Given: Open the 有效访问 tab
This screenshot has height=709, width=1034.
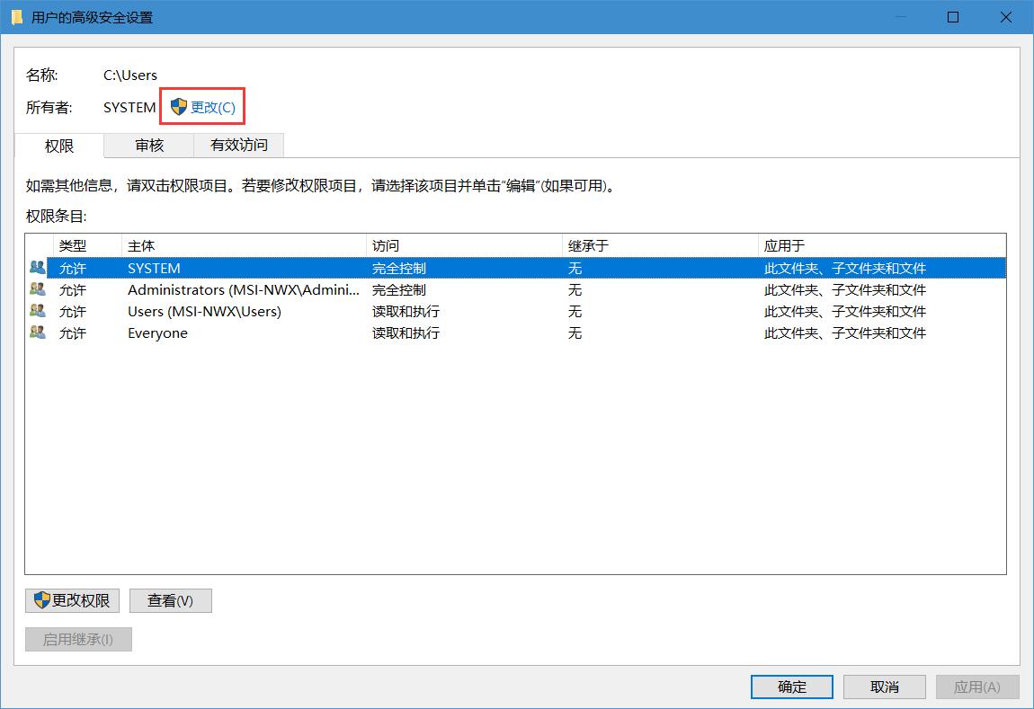Looking at the screenshot, I should coord(239,145).
